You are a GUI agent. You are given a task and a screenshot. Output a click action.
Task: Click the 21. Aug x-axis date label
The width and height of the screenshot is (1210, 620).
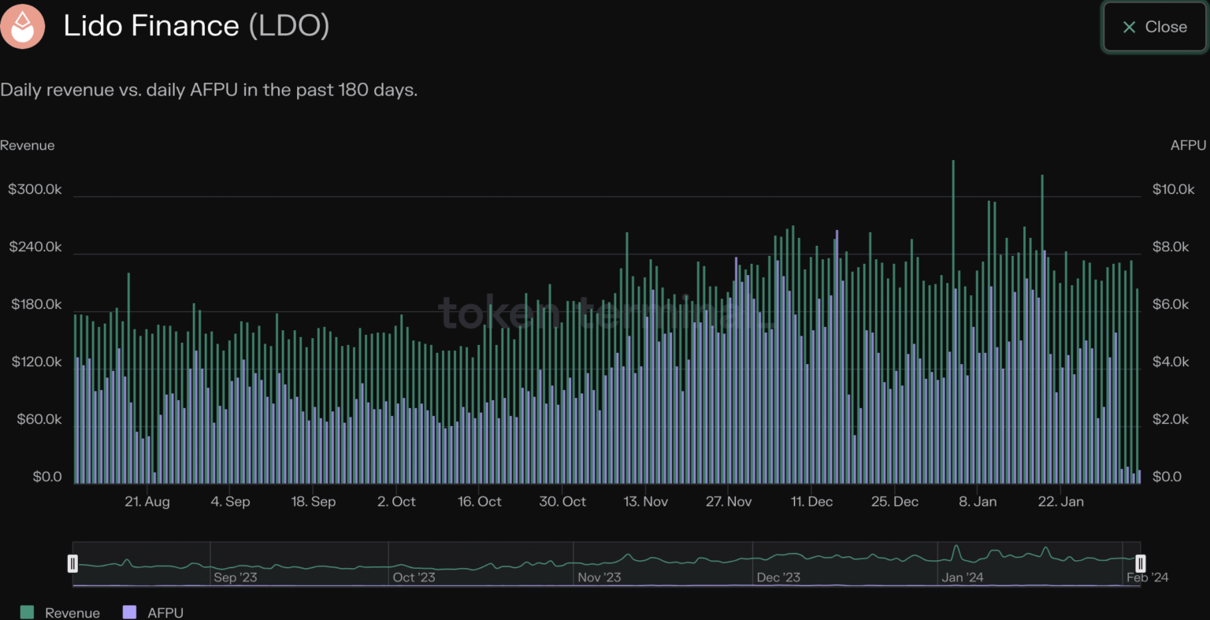[147, 502]
